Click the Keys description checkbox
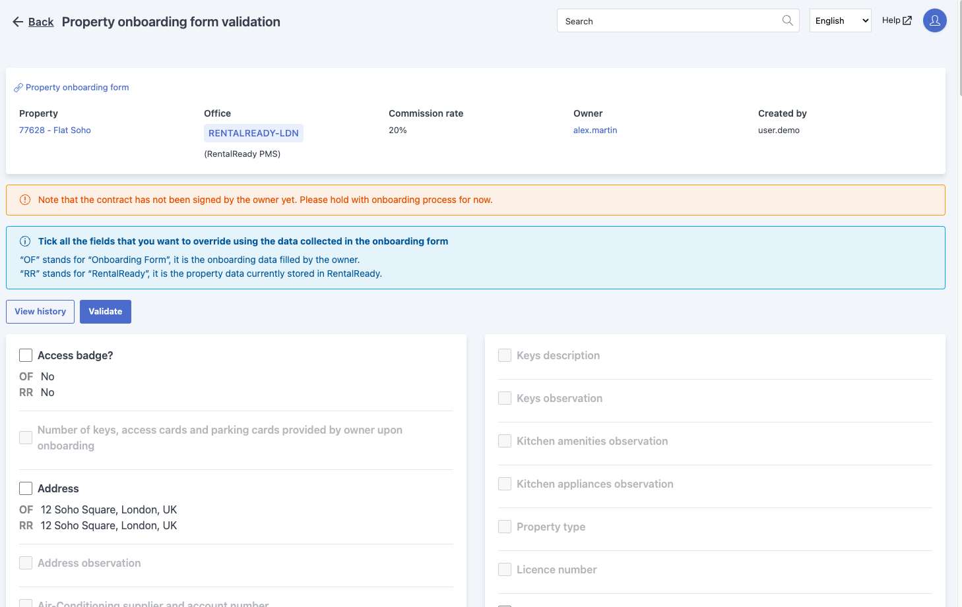The height and width of the screenshot is (607, 962). (x=505, y=355)
